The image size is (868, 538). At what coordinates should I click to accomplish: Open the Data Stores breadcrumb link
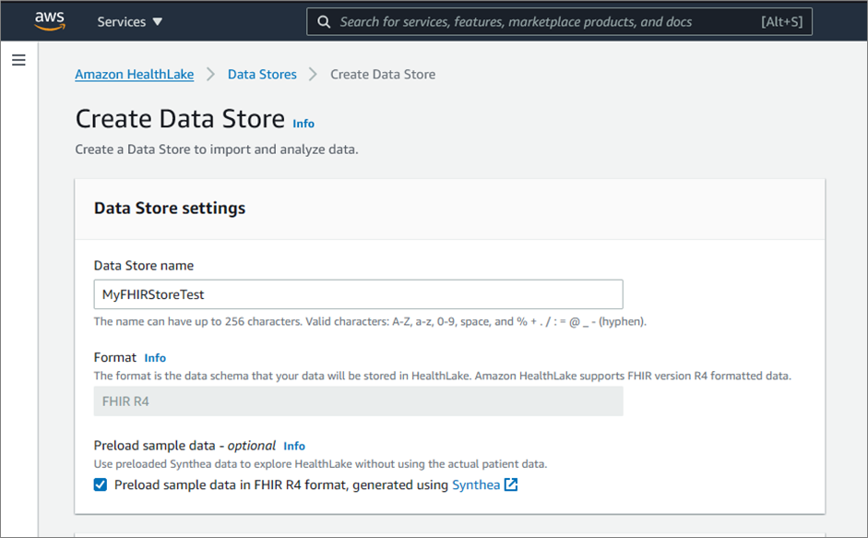[x=262, y=74]
